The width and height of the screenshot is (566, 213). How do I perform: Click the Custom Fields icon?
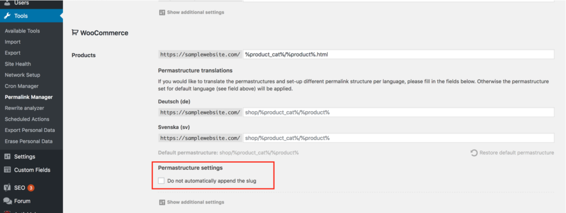(x=7, y=170)
